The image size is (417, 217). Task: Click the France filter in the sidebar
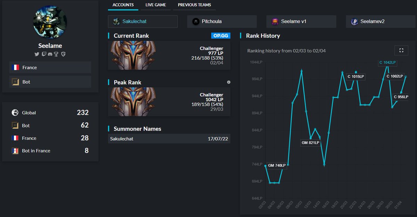[50, 68]
